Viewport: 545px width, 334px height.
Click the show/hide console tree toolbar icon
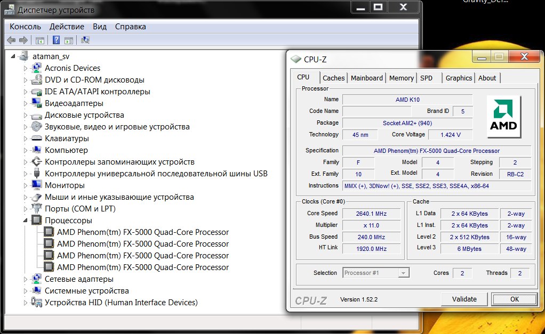pos(40,40)
